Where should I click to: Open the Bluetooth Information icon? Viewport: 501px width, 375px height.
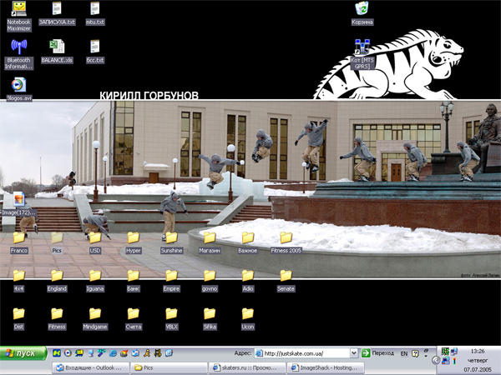[x=18, y=47]
